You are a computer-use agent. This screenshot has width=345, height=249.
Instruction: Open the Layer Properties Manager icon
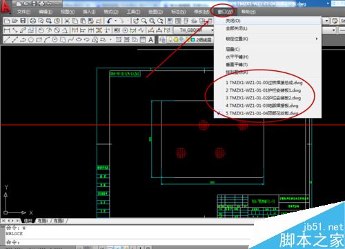point(162,40)
